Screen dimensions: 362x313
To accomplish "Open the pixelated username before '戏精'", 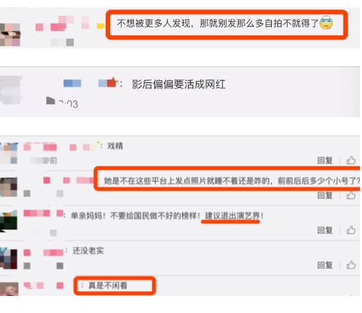I will point(59,147).
